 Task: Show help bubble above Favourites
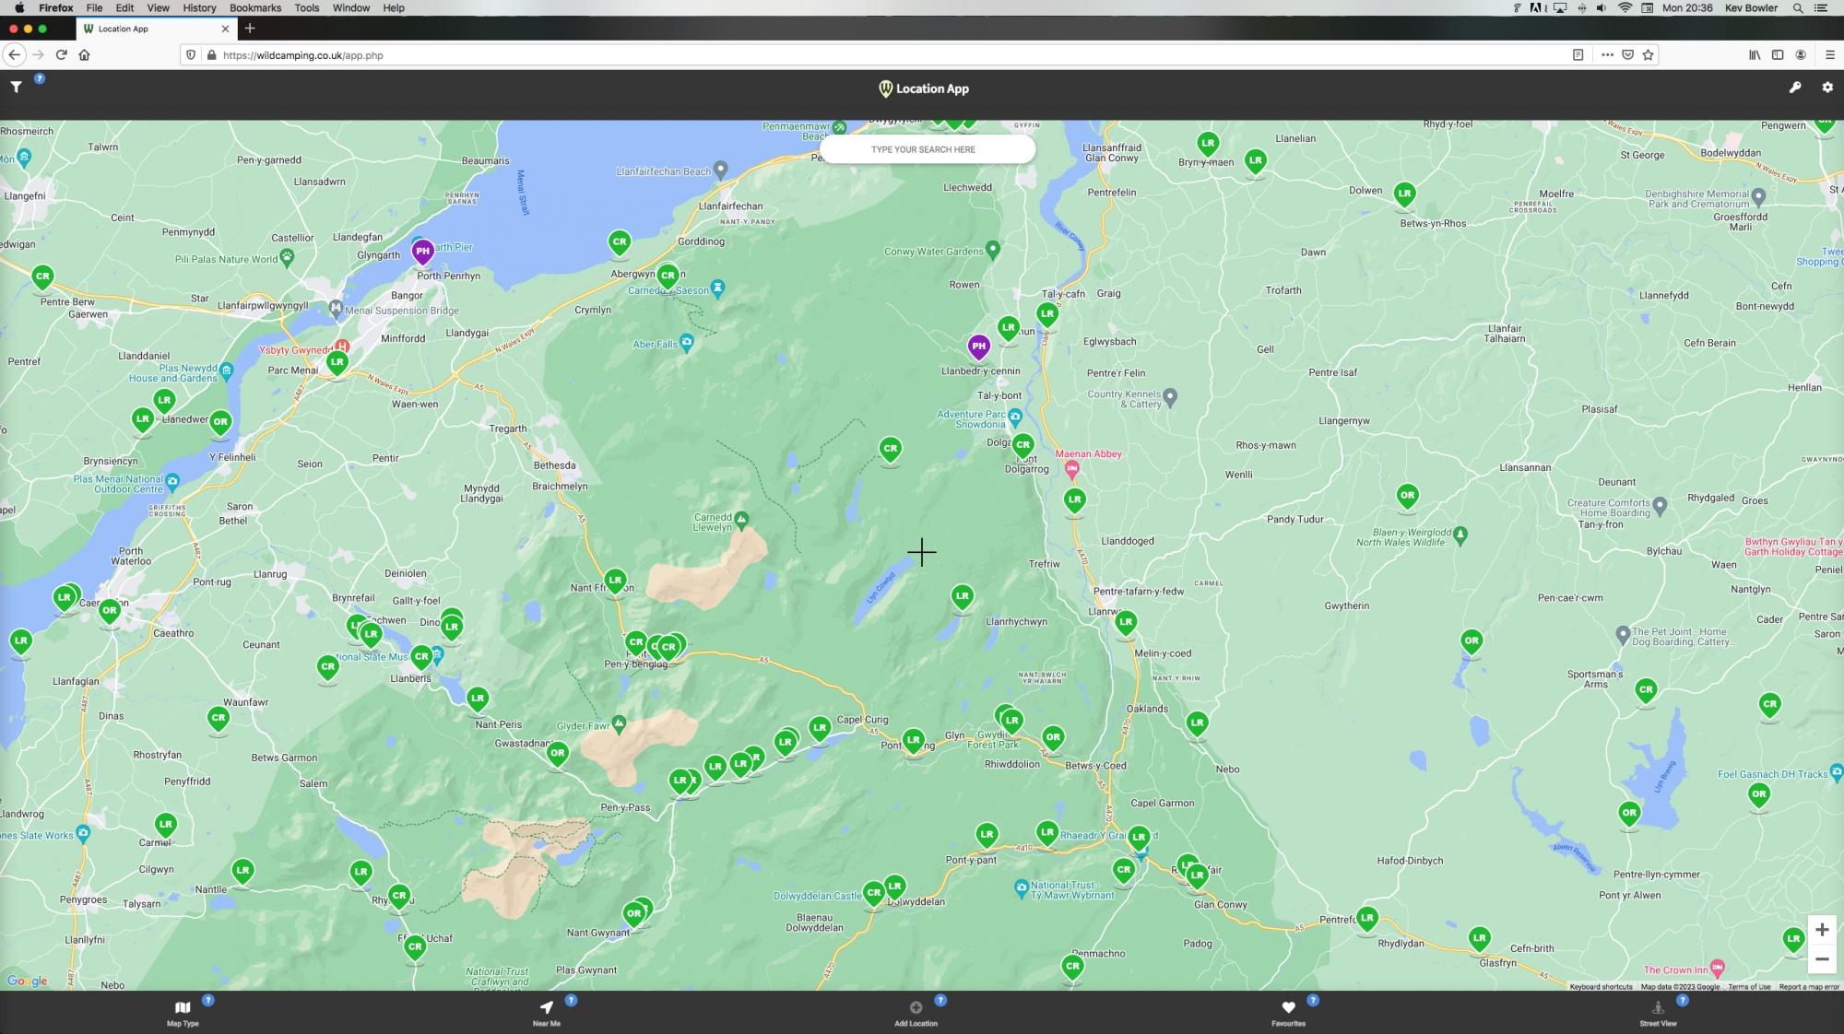pos(1313,1000)
